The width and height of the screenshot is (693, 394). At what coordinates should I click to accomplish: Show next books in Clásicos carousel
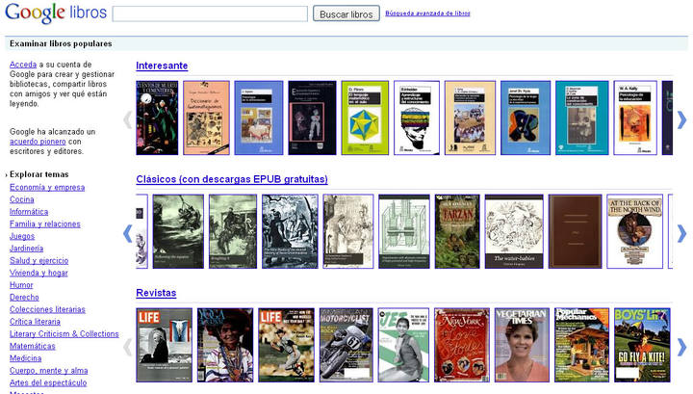tap(681, 233)
